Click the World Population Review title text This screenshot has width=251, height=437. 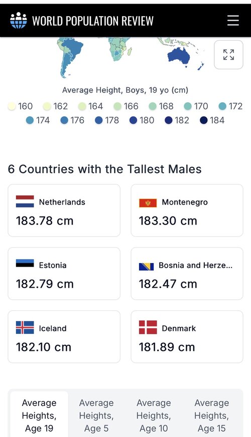click(93, 21)
